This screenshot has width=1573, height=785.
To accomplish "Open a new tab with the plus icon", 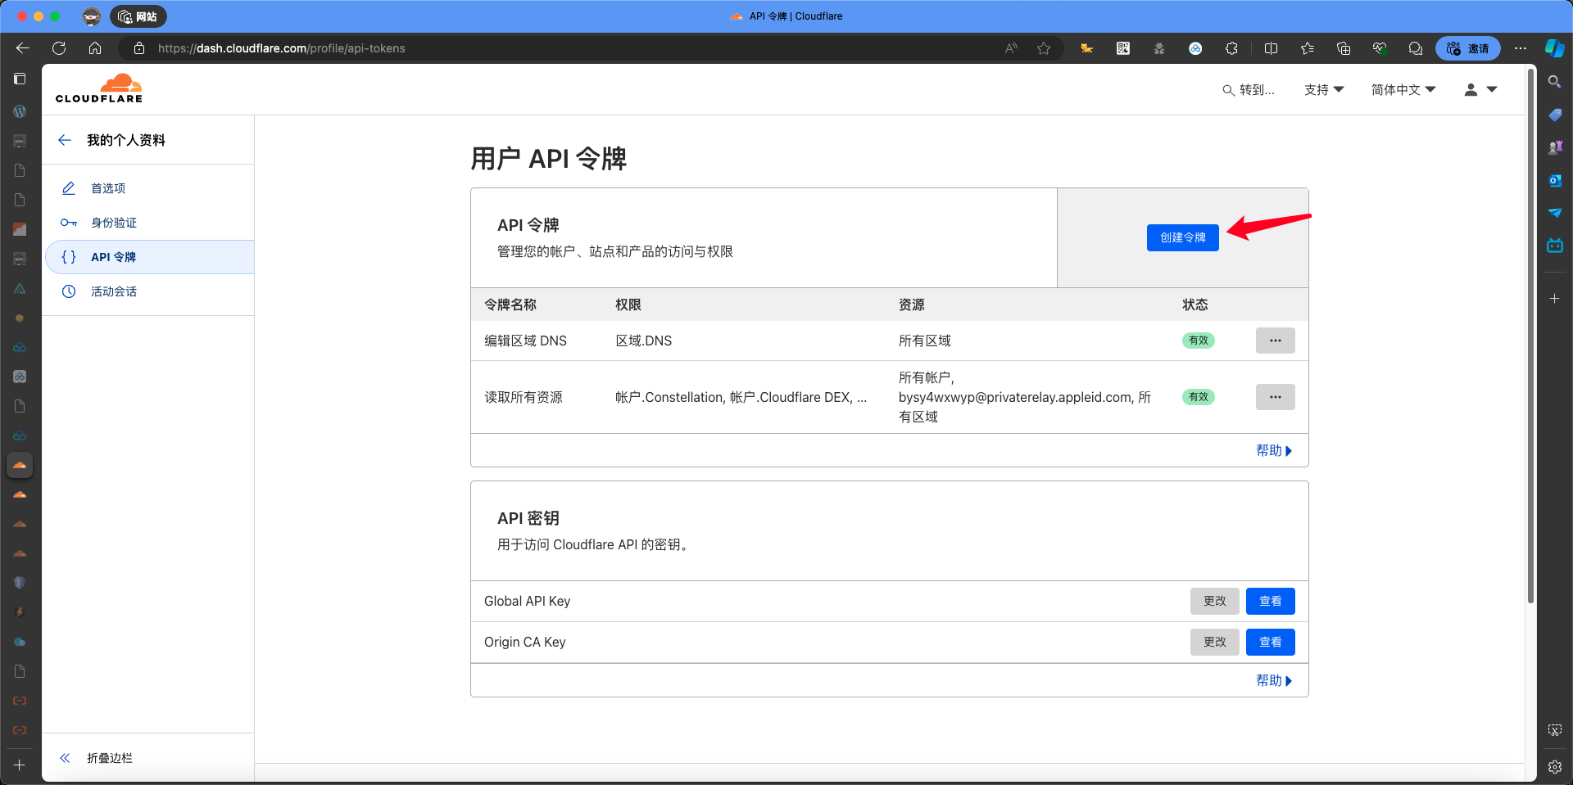I will (20, 765).
